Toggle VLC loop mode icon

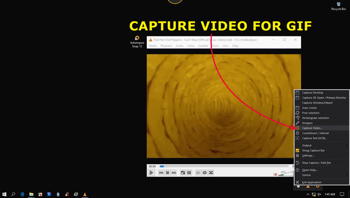204,173
